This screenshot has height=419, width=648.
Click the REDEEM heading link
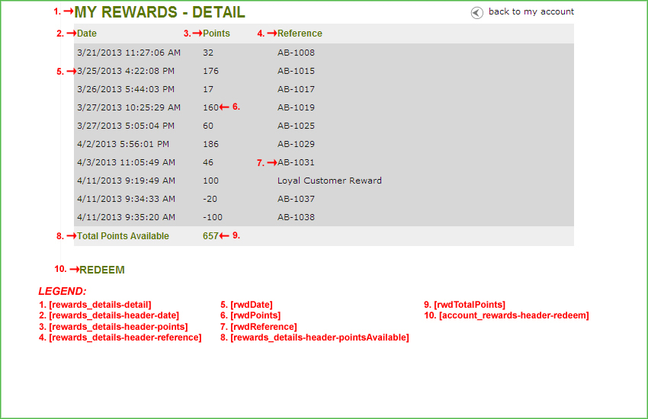(x=102, y=270)
